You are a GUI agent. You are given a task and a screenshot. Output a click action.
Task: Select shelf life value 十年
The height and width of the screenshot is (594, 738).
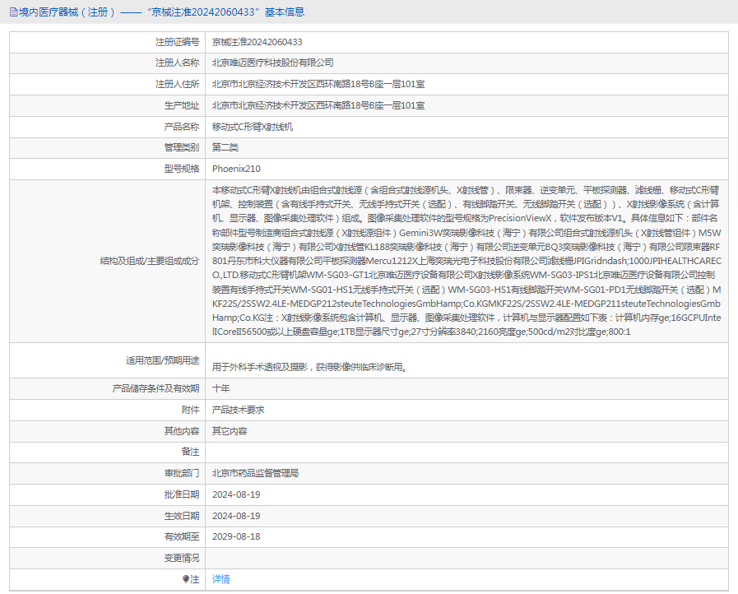(220, 389)
